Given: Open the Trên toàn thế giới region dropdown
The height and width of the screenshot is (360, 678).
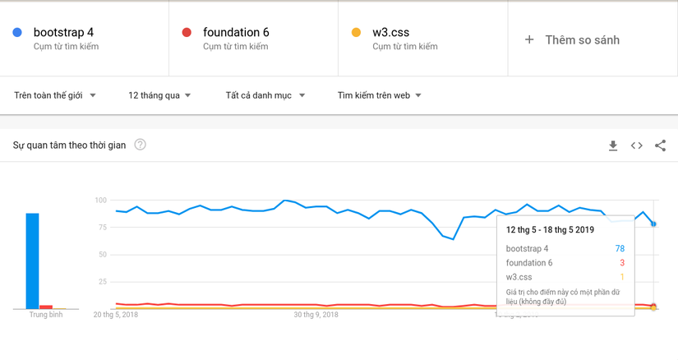Looking at the screenshot, I should pos(55,95).
